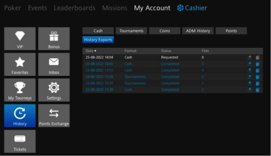Download the 25-08-2022 18:00 export
This screenshot has height=156, width=271.
(250, 64)
